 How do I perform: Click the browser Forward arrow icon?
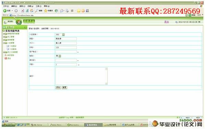point(16,11)
